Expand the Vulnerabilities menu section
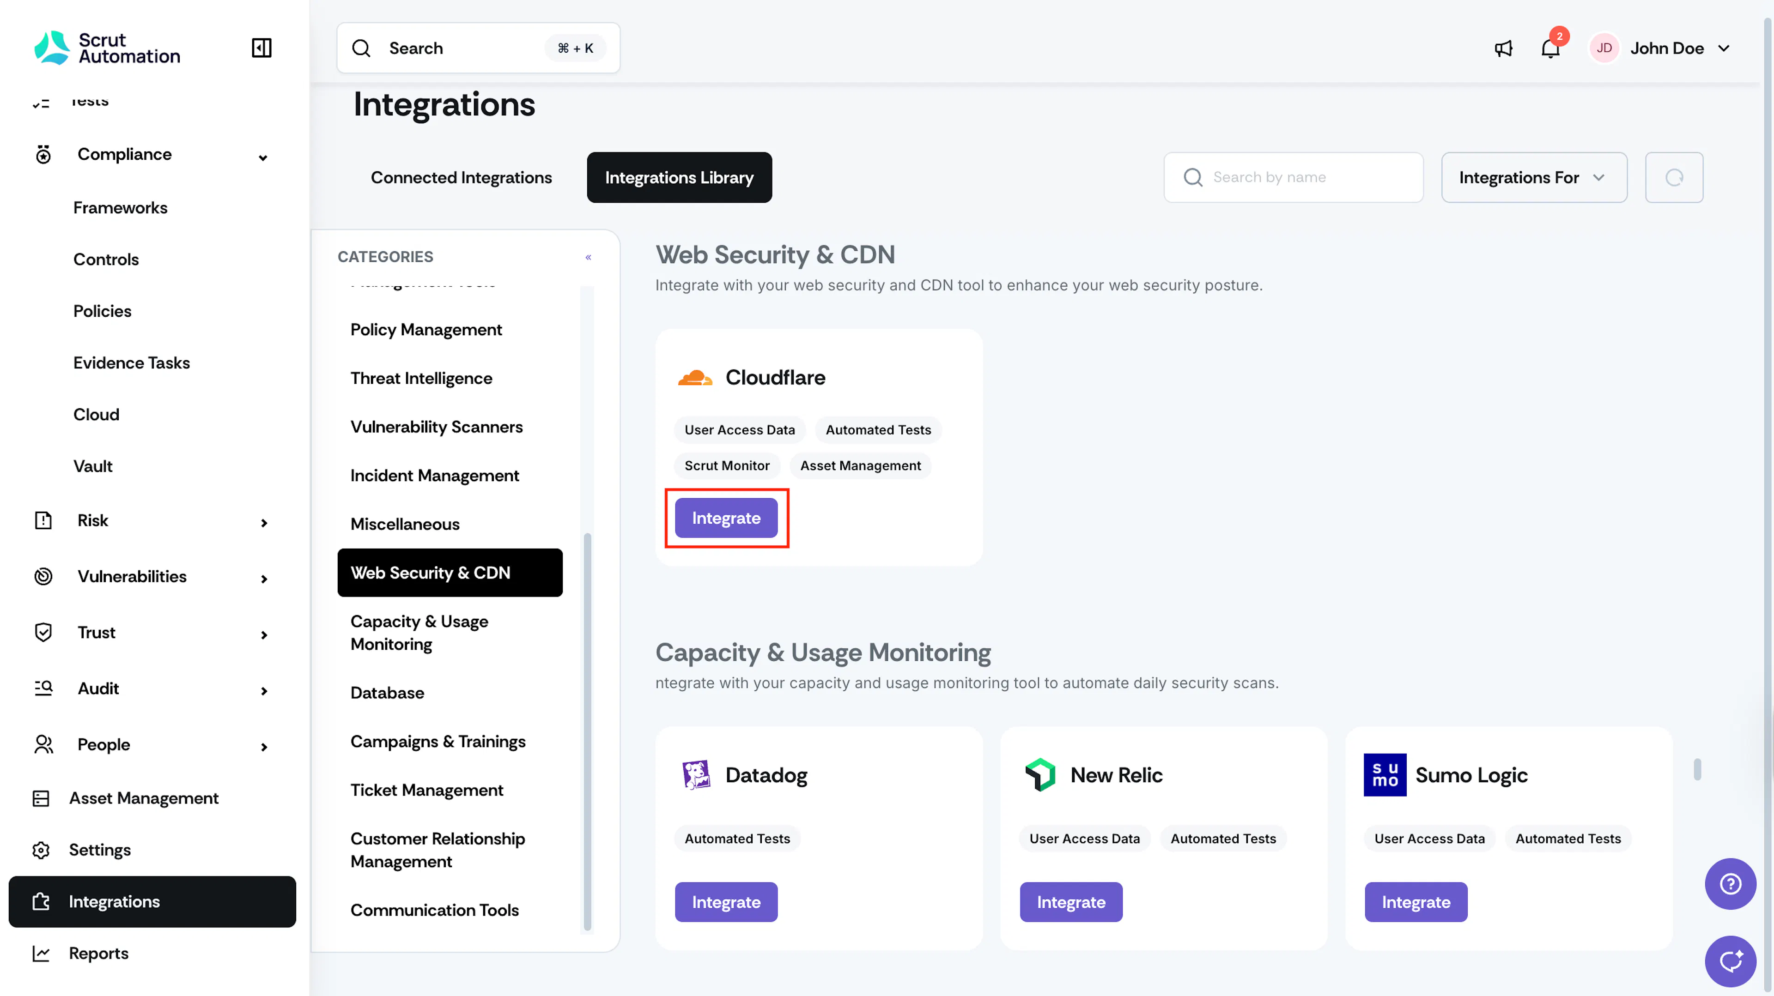 click(x=264, y=579)
